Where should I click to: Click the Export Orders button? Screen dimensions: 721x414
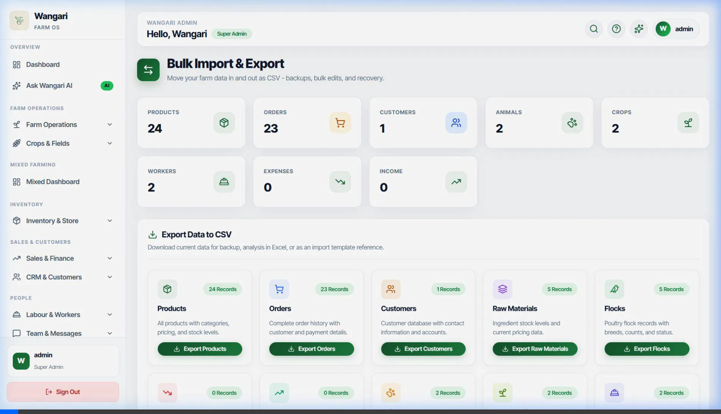click(x=312, y=349)
